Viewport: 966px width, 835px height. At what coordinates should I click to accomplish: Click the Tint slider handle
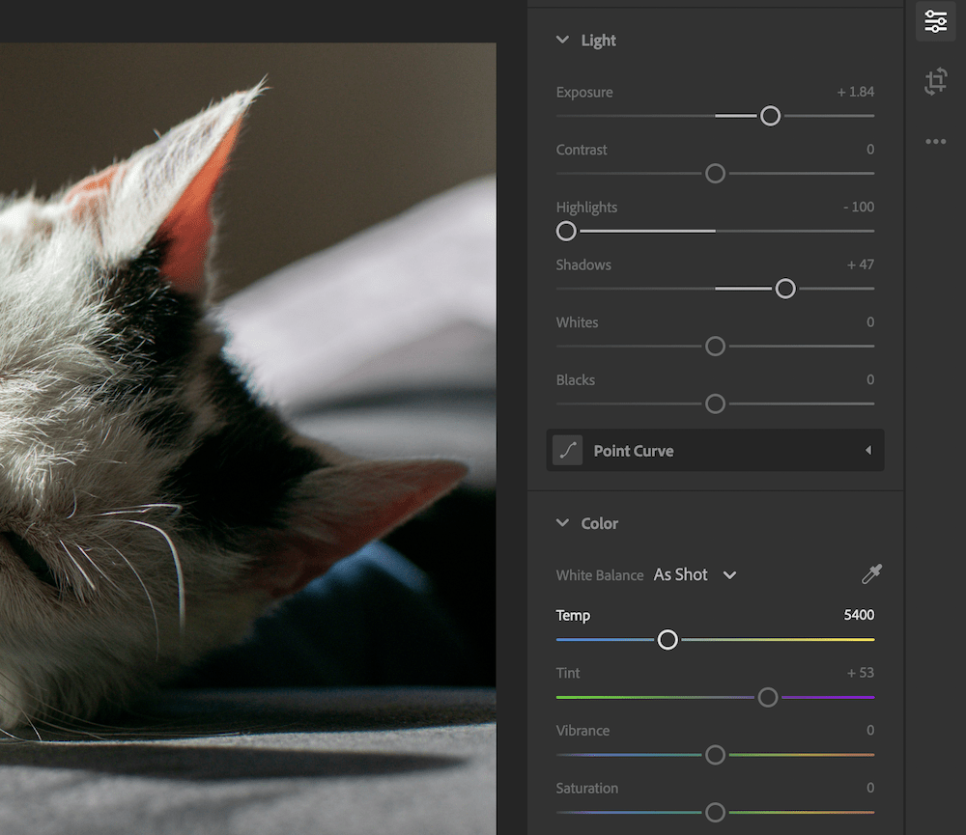click(767, 697)
